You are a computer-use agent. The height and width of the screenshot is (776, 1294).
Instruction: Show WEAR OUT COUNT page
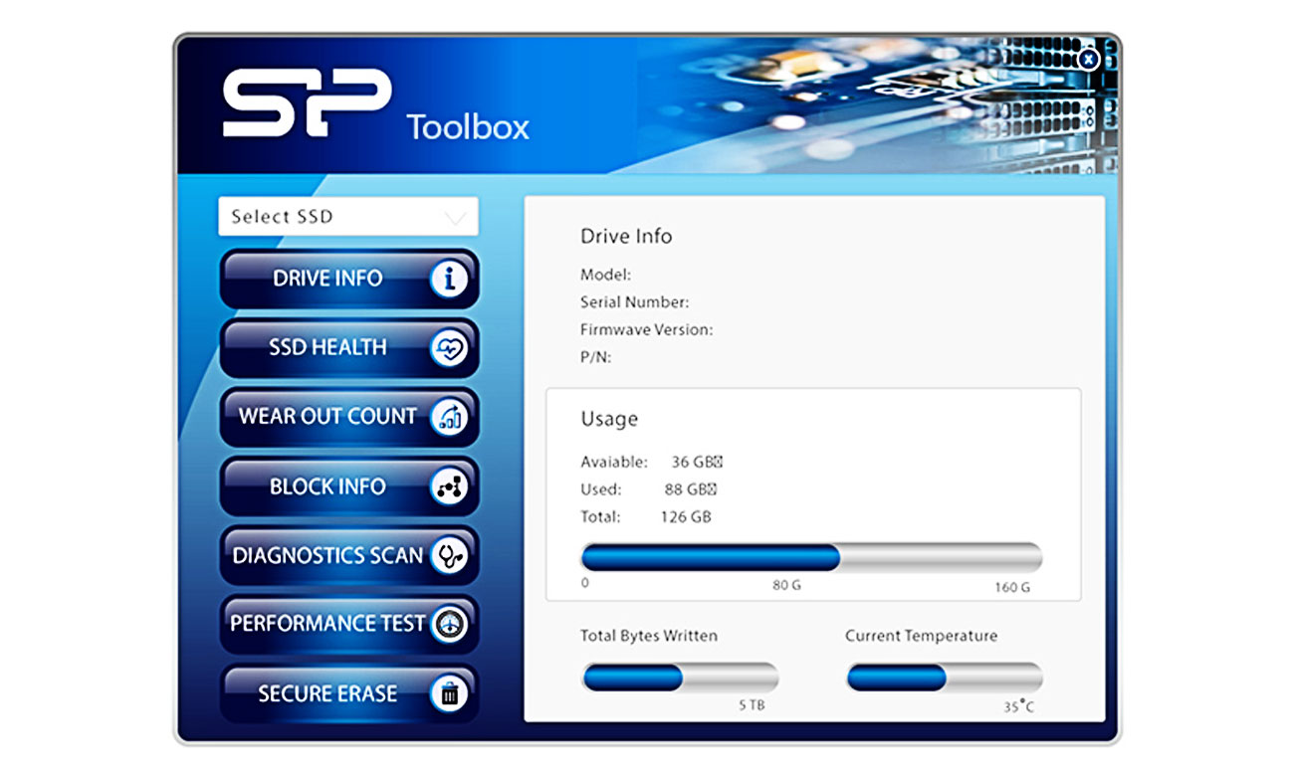click(348, 417)
